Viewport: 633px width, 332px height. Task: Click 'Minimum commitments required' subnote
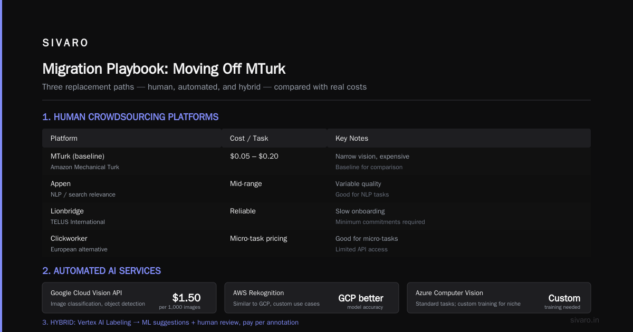380,222
